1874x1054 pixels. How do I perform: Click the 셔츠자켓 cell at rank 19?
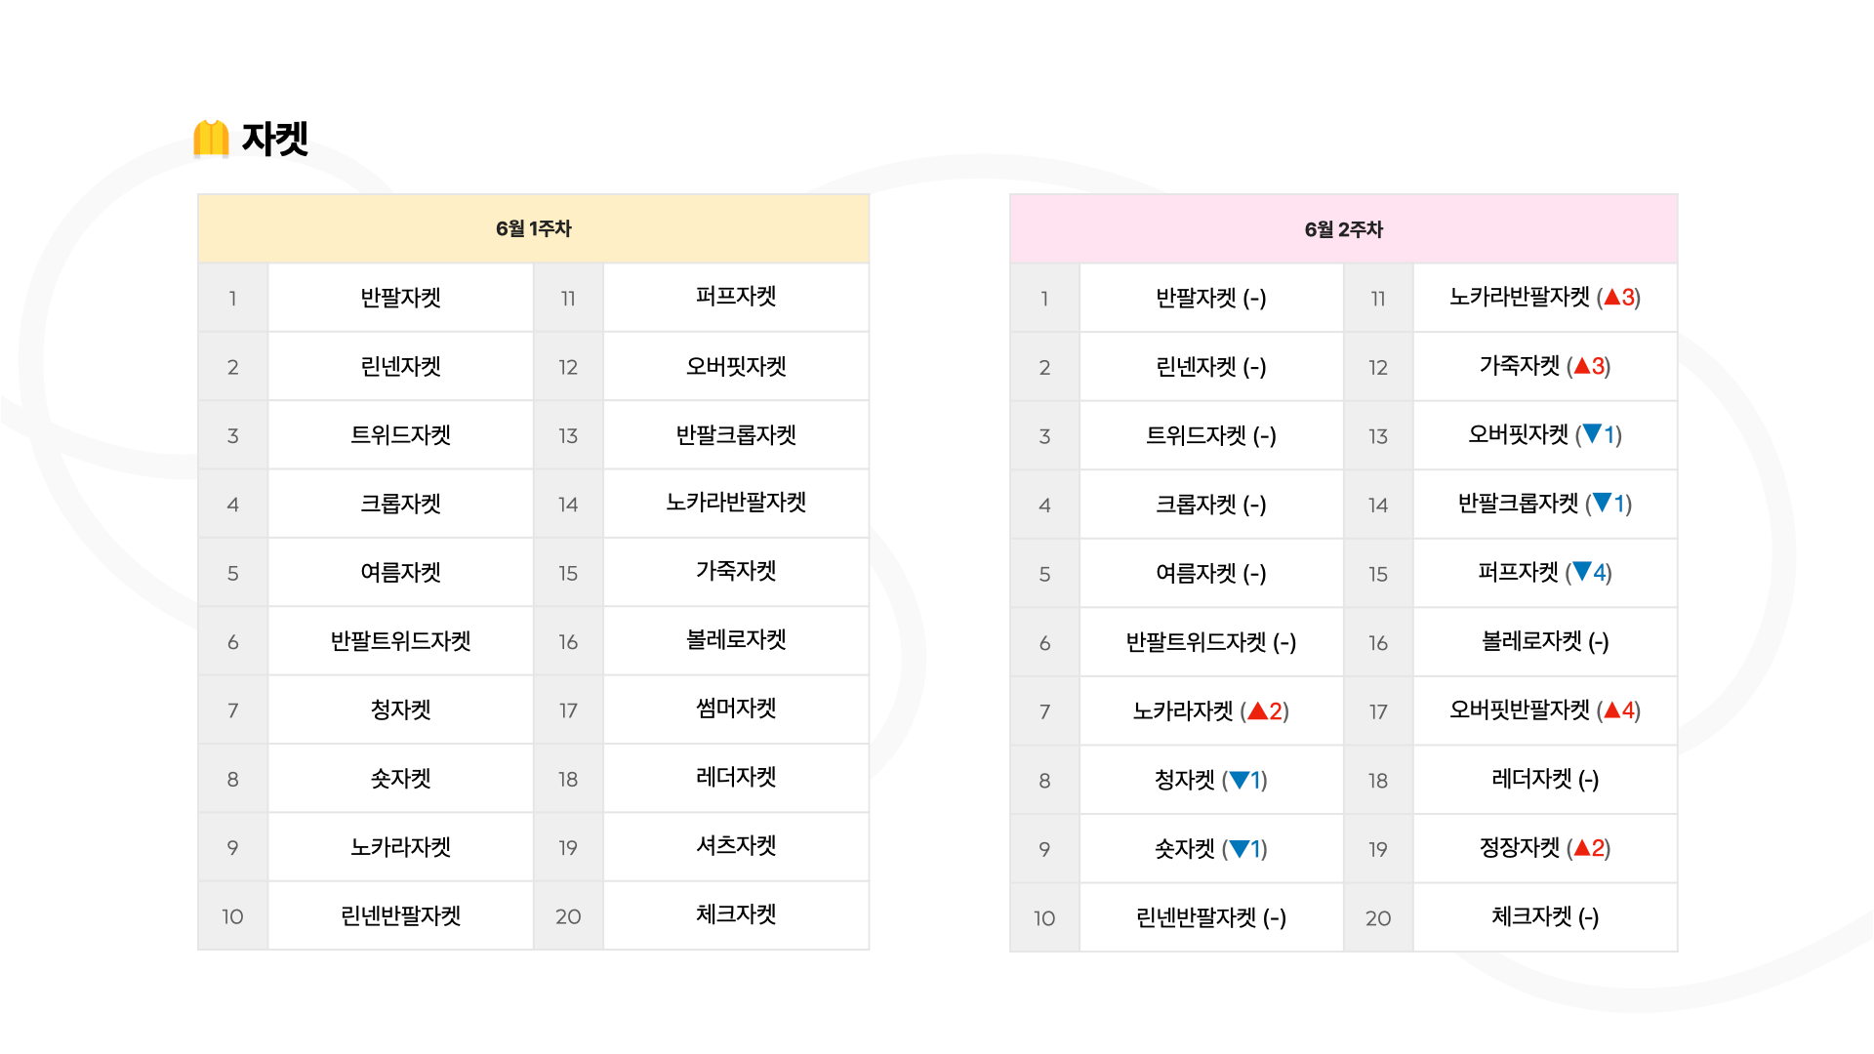(x=736, y=846)
